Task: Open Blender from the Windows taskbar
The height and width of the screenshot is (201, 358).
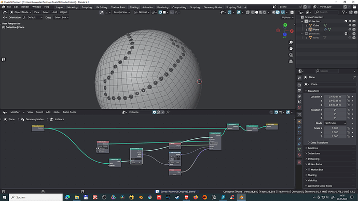Action: click(241, 197)
